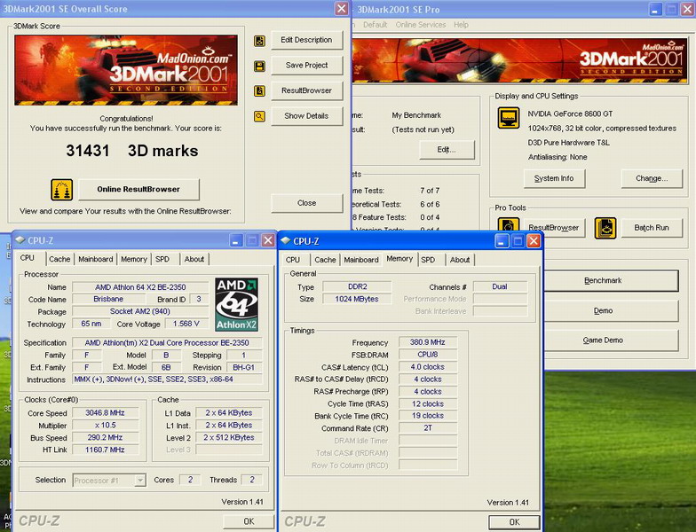Open ResultBrowser button in Pro Tools
Screen dimensions: 696x532
554,228
